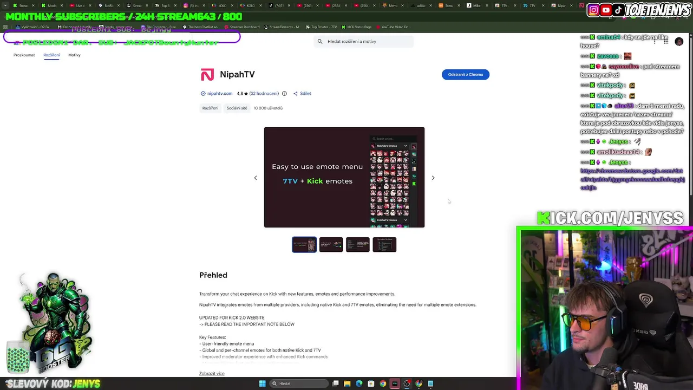This screenshot has width=693, height=390.
Task: Click the NipahTV extension title
Action: (237, 75)
